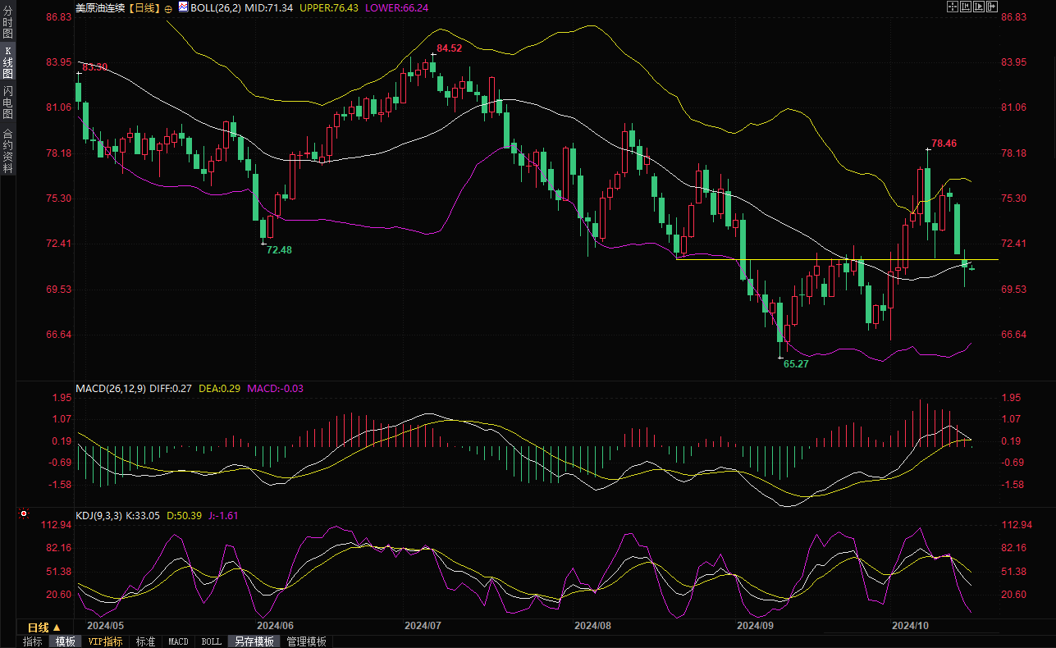
Task: Switch to the MACD template
Action: [178, 641]
